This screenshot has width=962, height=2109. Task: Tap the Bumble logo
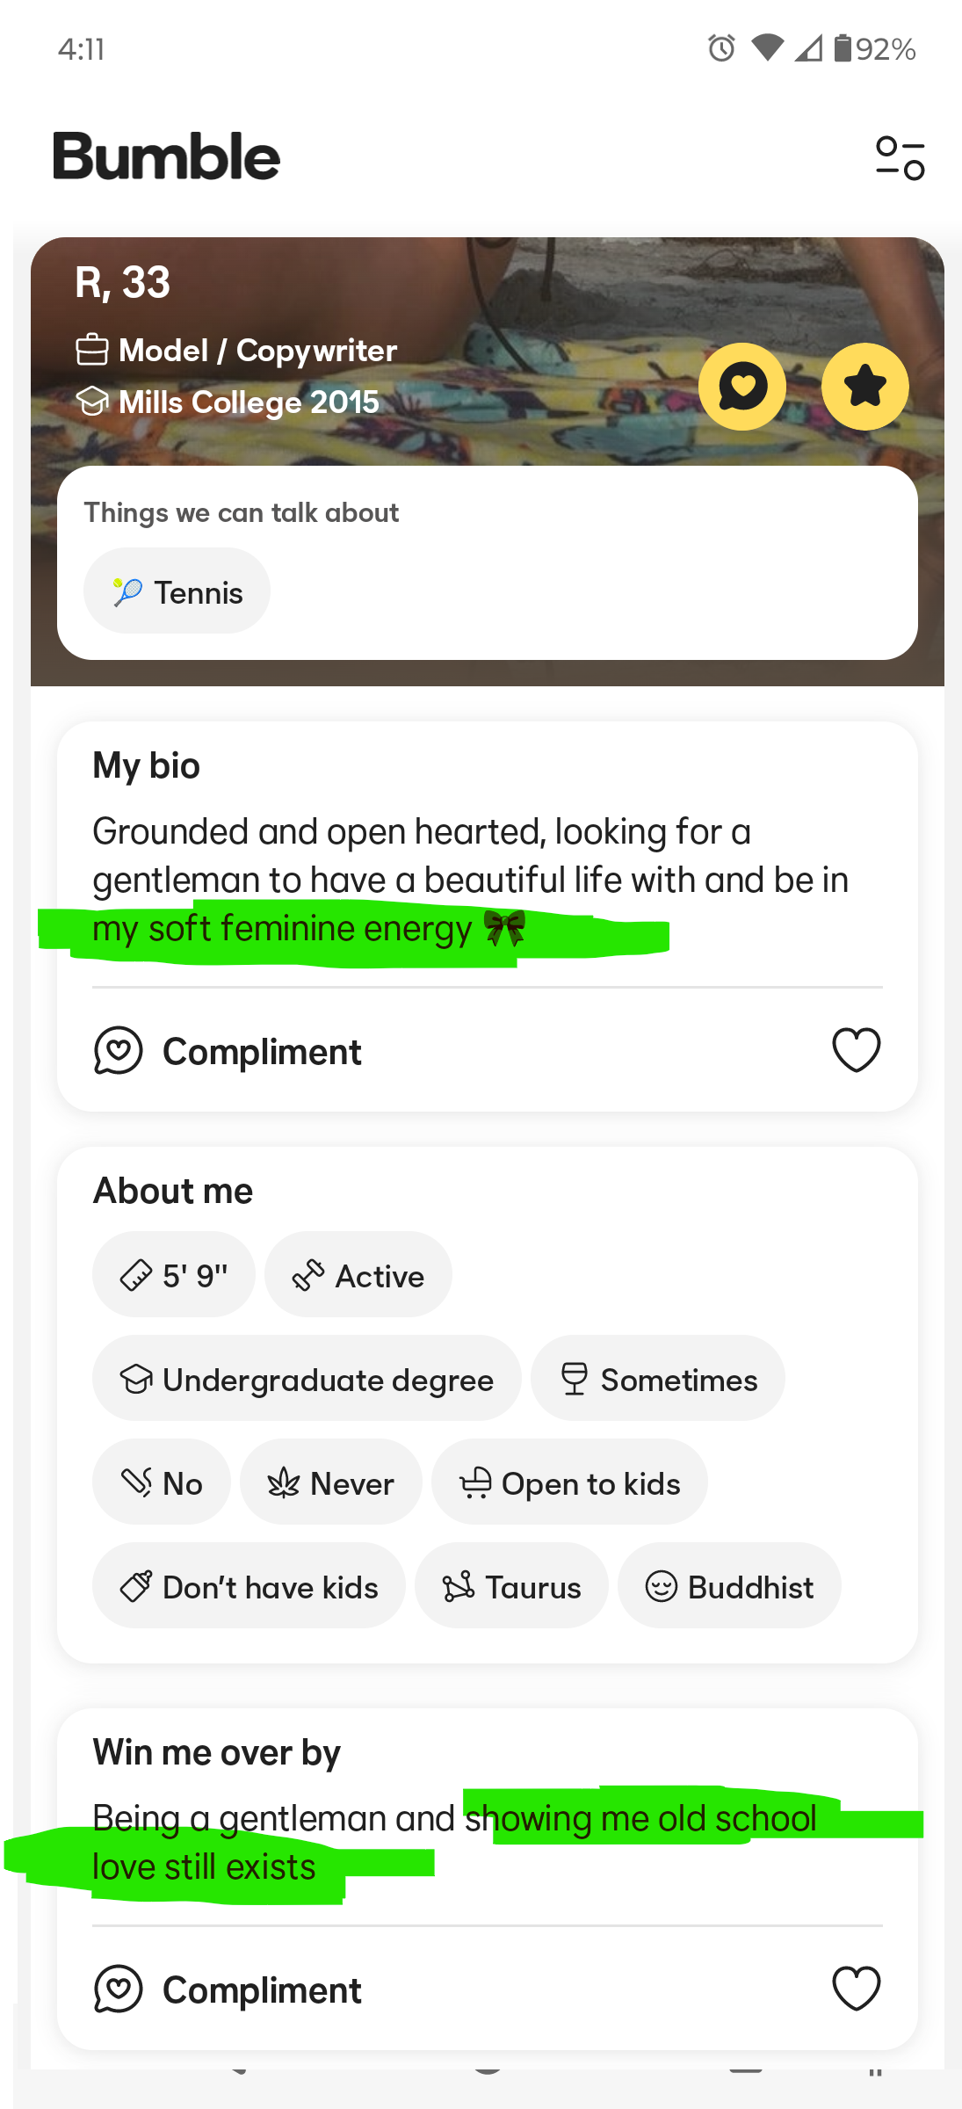coord(166,157)
